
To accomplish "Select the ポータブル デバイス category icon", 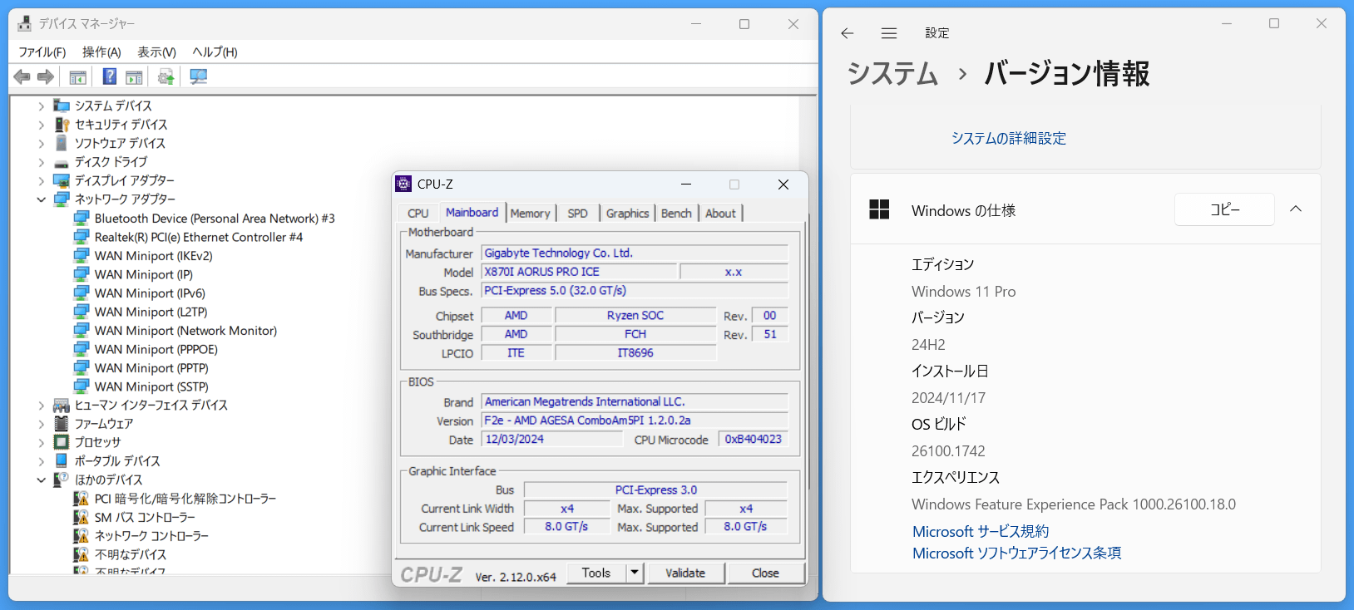I will coord(62,460).
